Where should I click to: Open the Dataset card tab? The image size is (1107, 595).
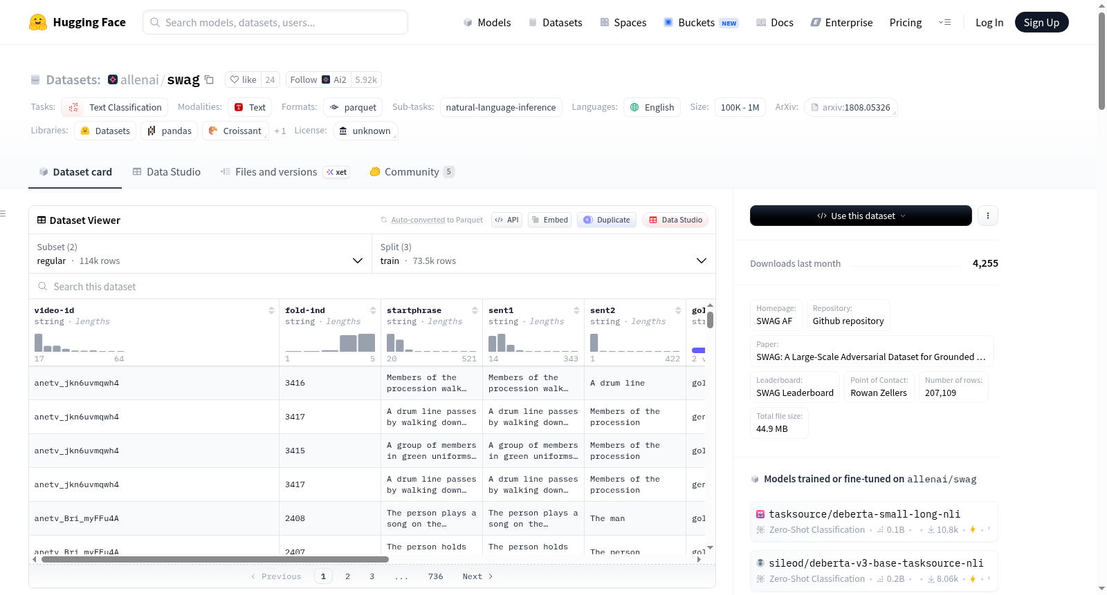[75, 172]
